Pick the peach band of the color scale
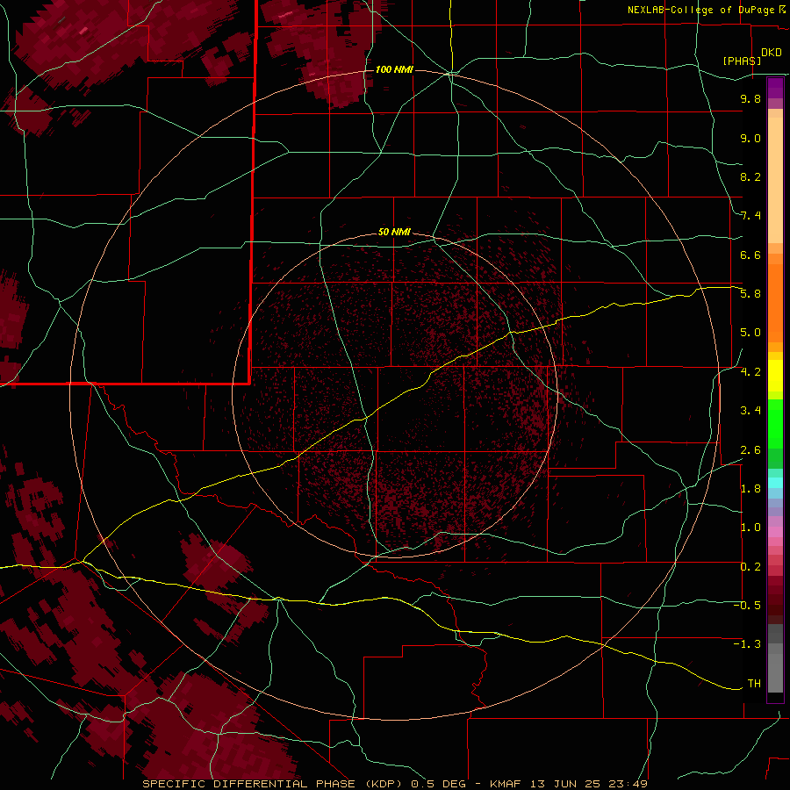The width and height of the screenshot is (790, 790). (x=775, y=176)
